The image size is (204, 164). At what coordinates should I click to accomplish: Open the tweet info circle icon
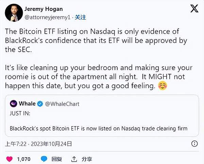(195, 144)
